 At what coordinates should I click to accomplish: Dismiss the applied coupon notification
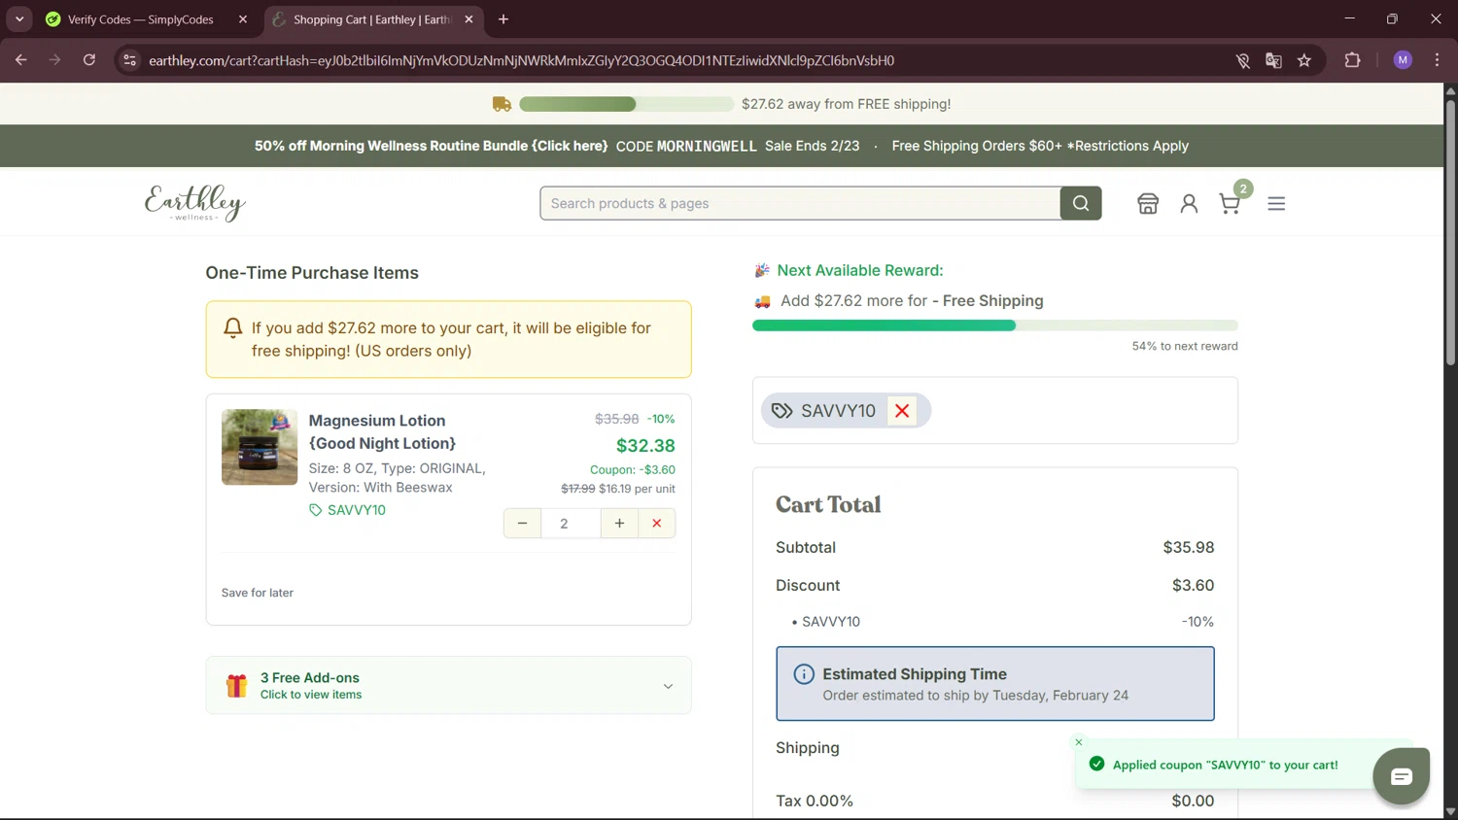(x=1079, y=742)
